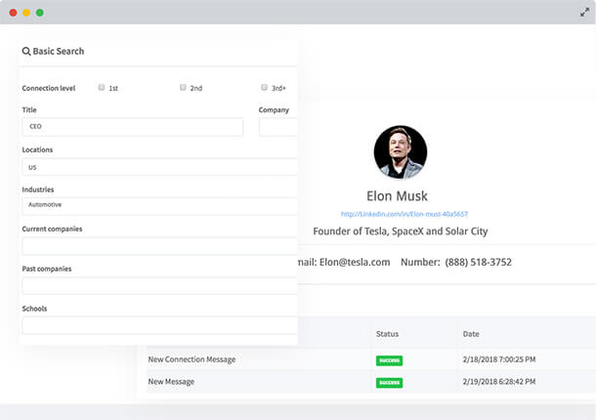
Task: Click the Locations field containing US
Action: 159,167
